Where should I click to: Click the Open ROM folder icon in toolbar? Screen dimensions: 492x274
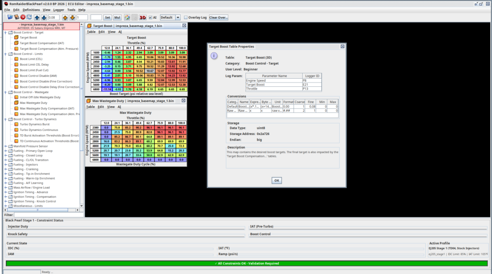10,17
